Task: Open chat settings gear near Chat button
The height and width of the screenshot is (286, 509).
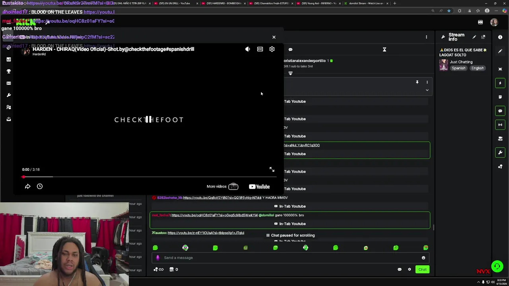Action: pyautogui.click(x=410, y=270)
